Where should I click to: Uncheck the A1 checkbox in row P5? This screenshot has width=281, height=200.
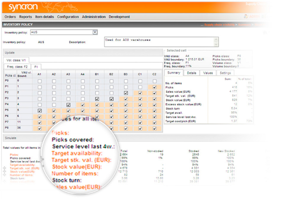[x=39, y=111]
